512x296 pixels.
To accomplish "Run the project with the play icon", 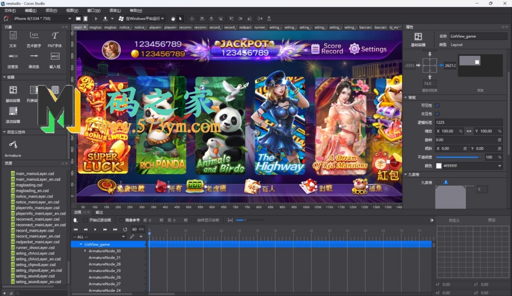I will click(x=96, y=18).
